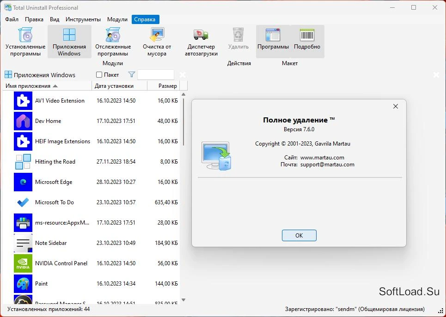The height and width of the screenshot is (317, 446).
Task: Click the app list scrollbar down arrow
Action: 183,299
